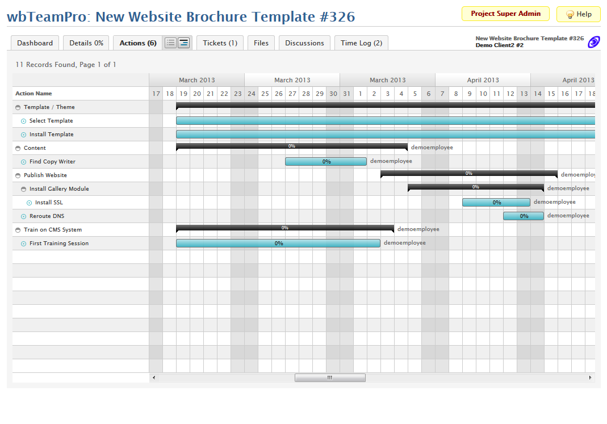Select the Install SSL task bar
Screen dimensions: 607x424
[x=496, y=203]
